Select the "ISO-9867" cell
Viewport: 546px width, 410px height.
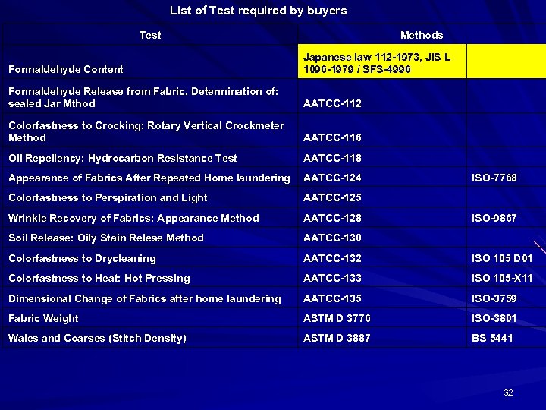click(x=494, y=219)
